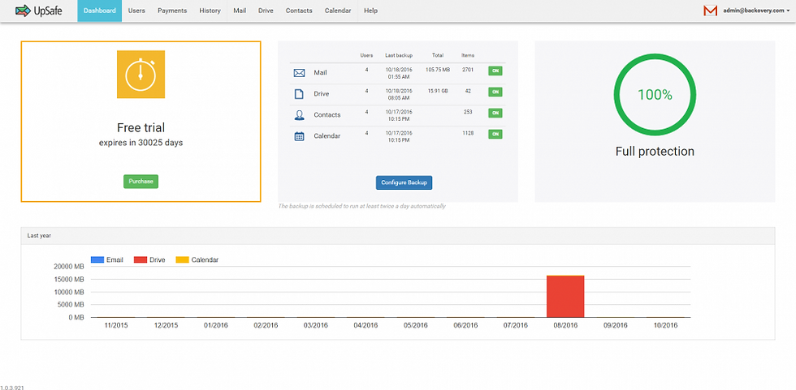
Task: Click the Configure Backup button
Action: [404, 183]
